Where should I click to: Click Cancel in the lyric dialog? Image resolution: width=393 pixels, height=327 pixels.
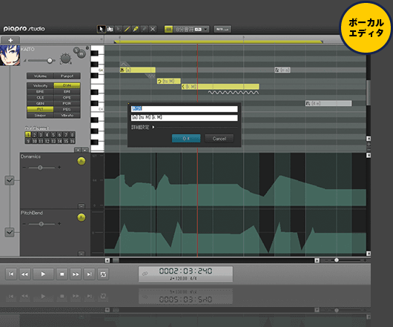point(219,139)
